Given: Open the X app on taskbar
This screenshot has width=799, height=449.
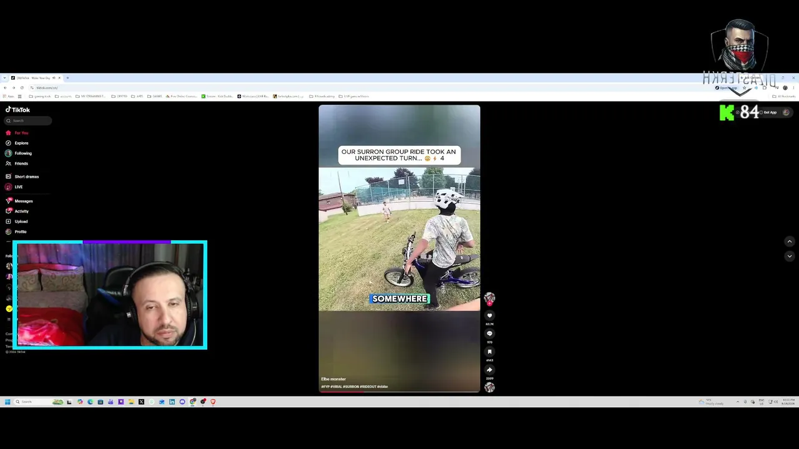Looking at the screenshot, I should tap(141, 402).
